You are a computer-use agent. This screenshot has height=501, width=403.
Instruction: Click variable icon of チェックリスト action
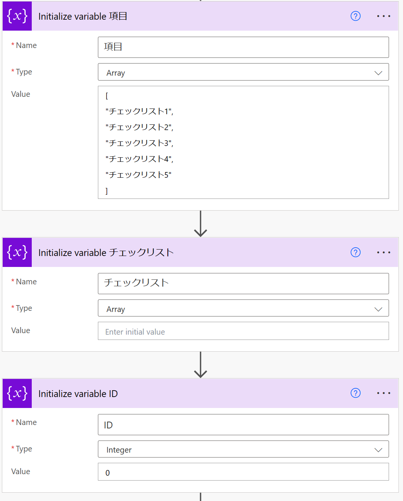[x=17, y=252]
